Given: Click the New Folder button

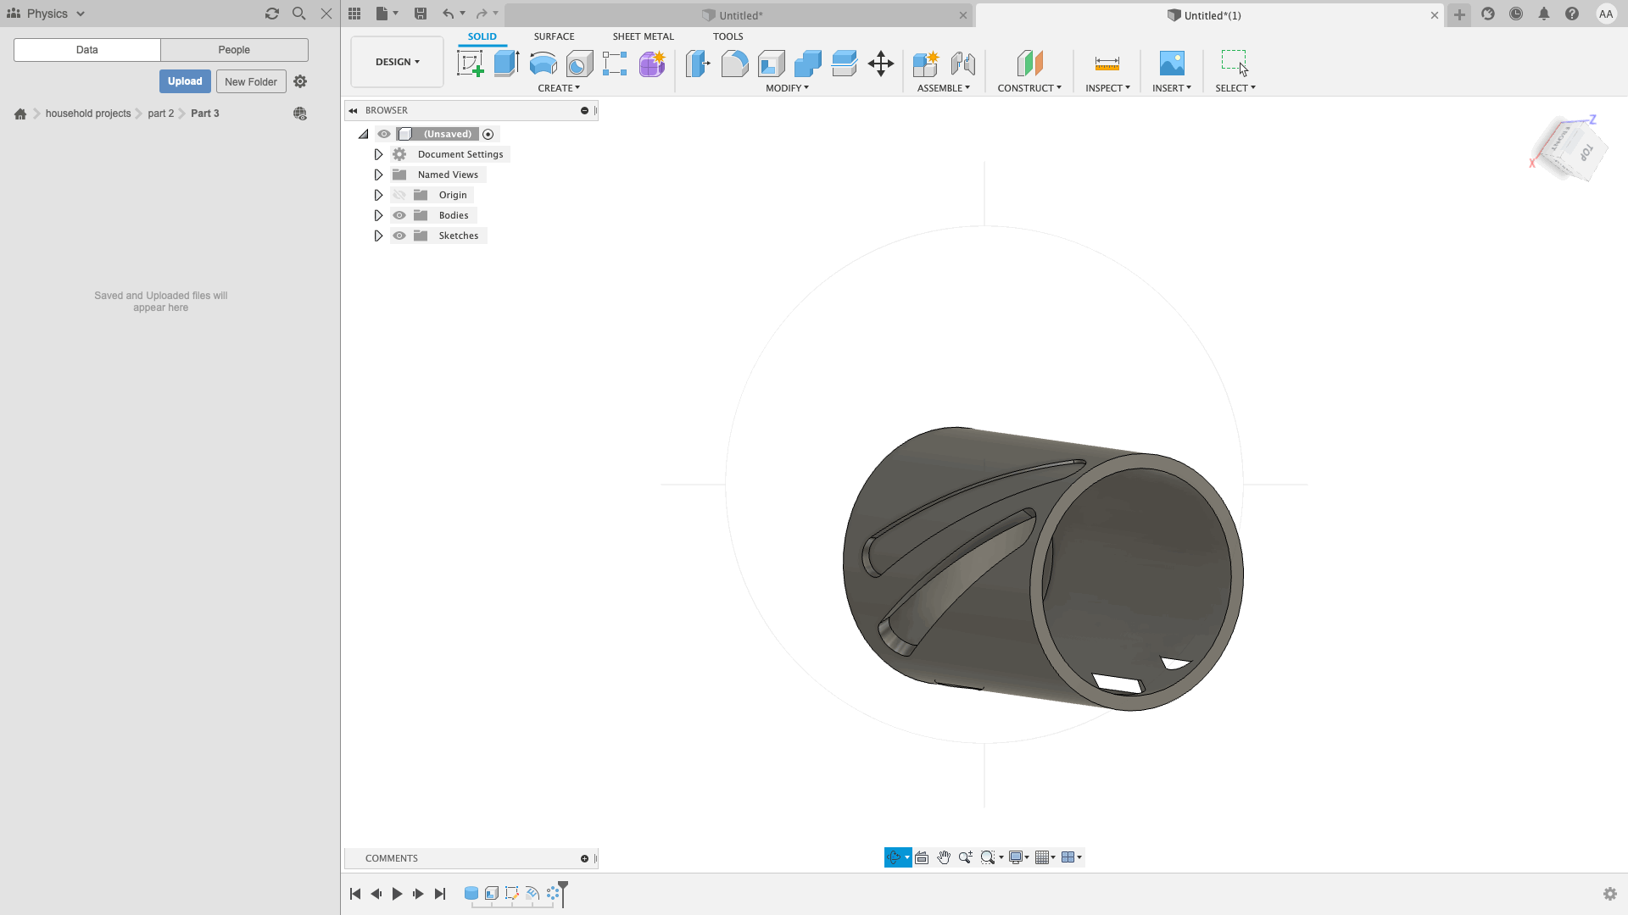Looking at the screenshot, I should pyautogui.click(x=251, y=81).
